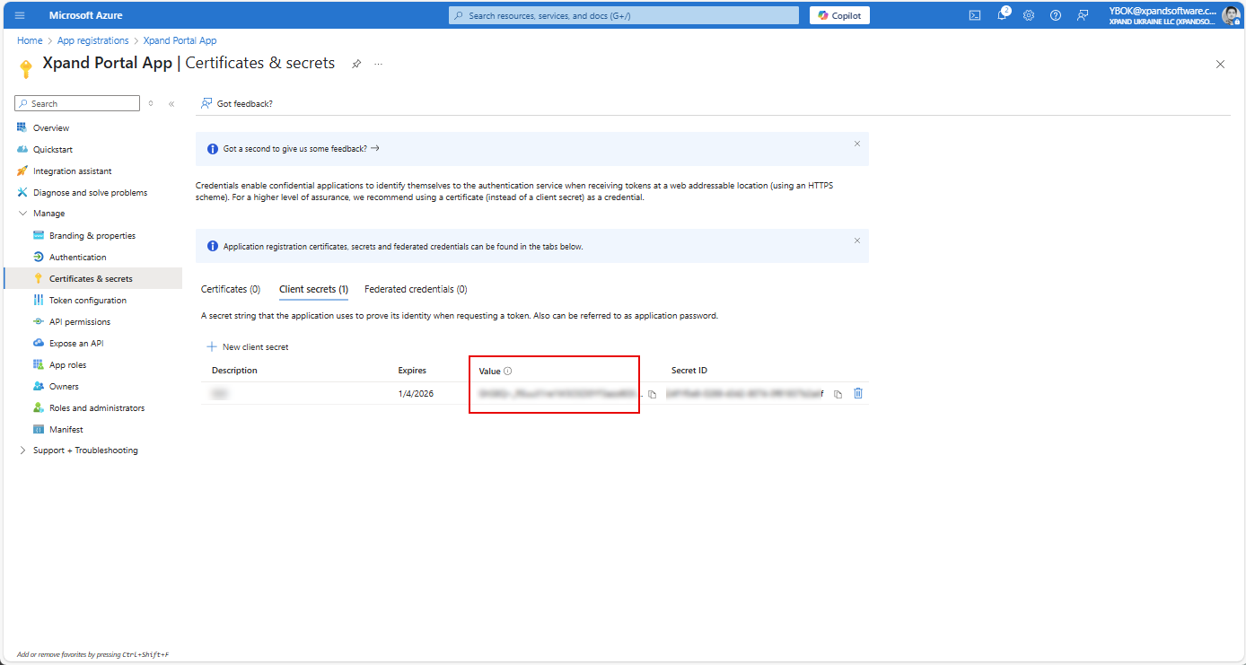Delete the client secret with trash icon
Image resolution: width=1246 pixels, height=665 pixels.
tap(858, 393)
